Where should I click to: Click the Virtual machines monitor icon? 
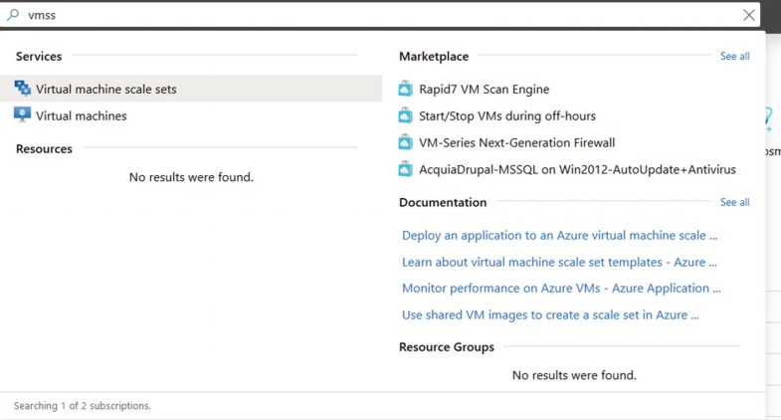point(23,115)
